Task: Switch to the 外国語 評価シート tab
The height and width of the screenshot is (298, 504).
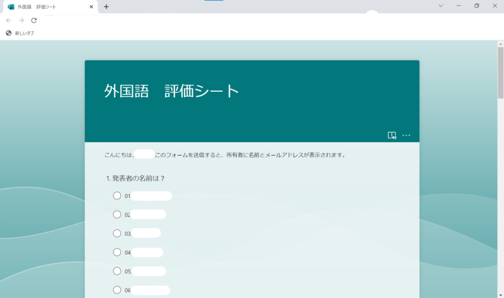Action: [x=44, y=6]
